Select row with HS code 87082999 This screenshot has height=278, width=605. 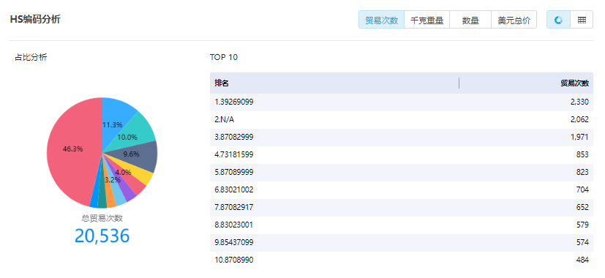point(402,137)
